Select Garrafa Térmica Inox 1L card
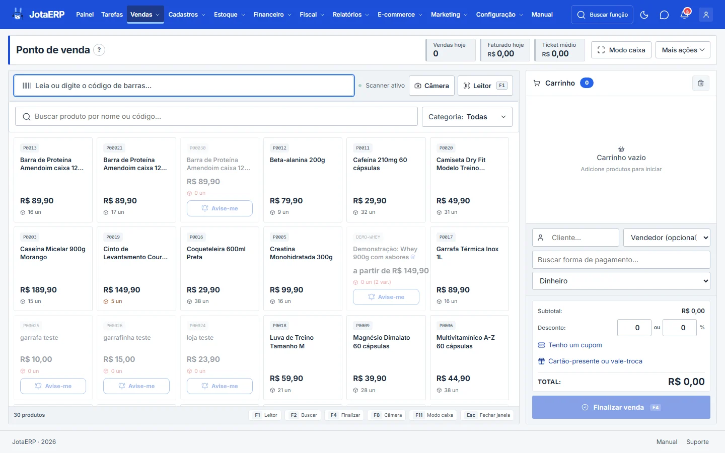Image resolution: width=725 pixels, height=453 pixels. click(469, 269)
